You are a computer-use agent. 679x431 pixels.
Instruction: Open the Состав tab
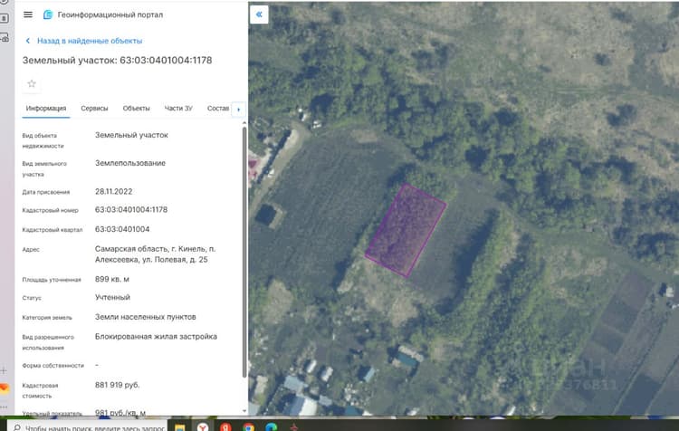[x=218, y=109]
